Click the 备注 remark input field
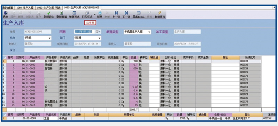This screenshot has height=126, width=278. (x=113, y=50)
